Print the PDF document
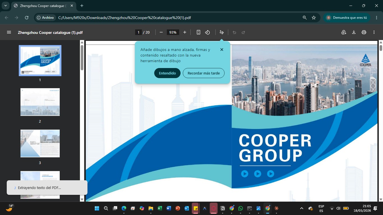Viewport: 383px width, 215px height. pos(364,32)
